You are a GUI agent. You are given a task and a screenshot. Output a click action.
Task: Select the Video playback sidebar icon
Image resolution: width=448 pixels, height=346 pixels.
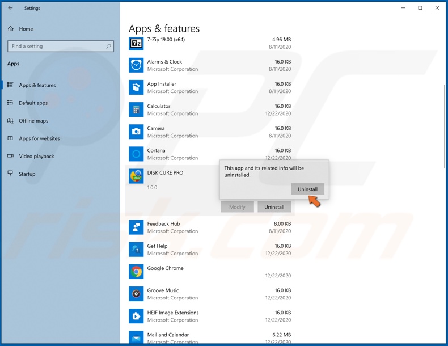pos(10,156)
